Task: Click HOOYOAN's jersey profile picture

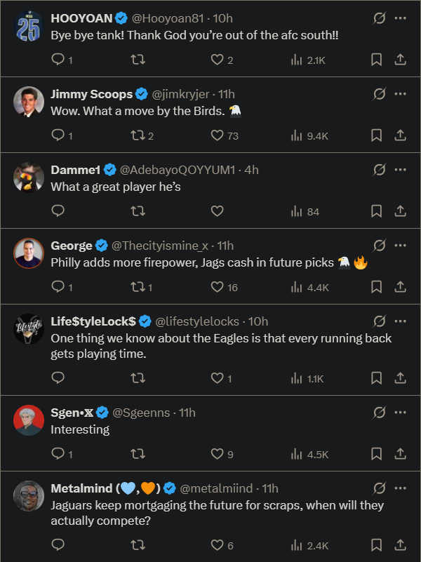Action: 29,27
